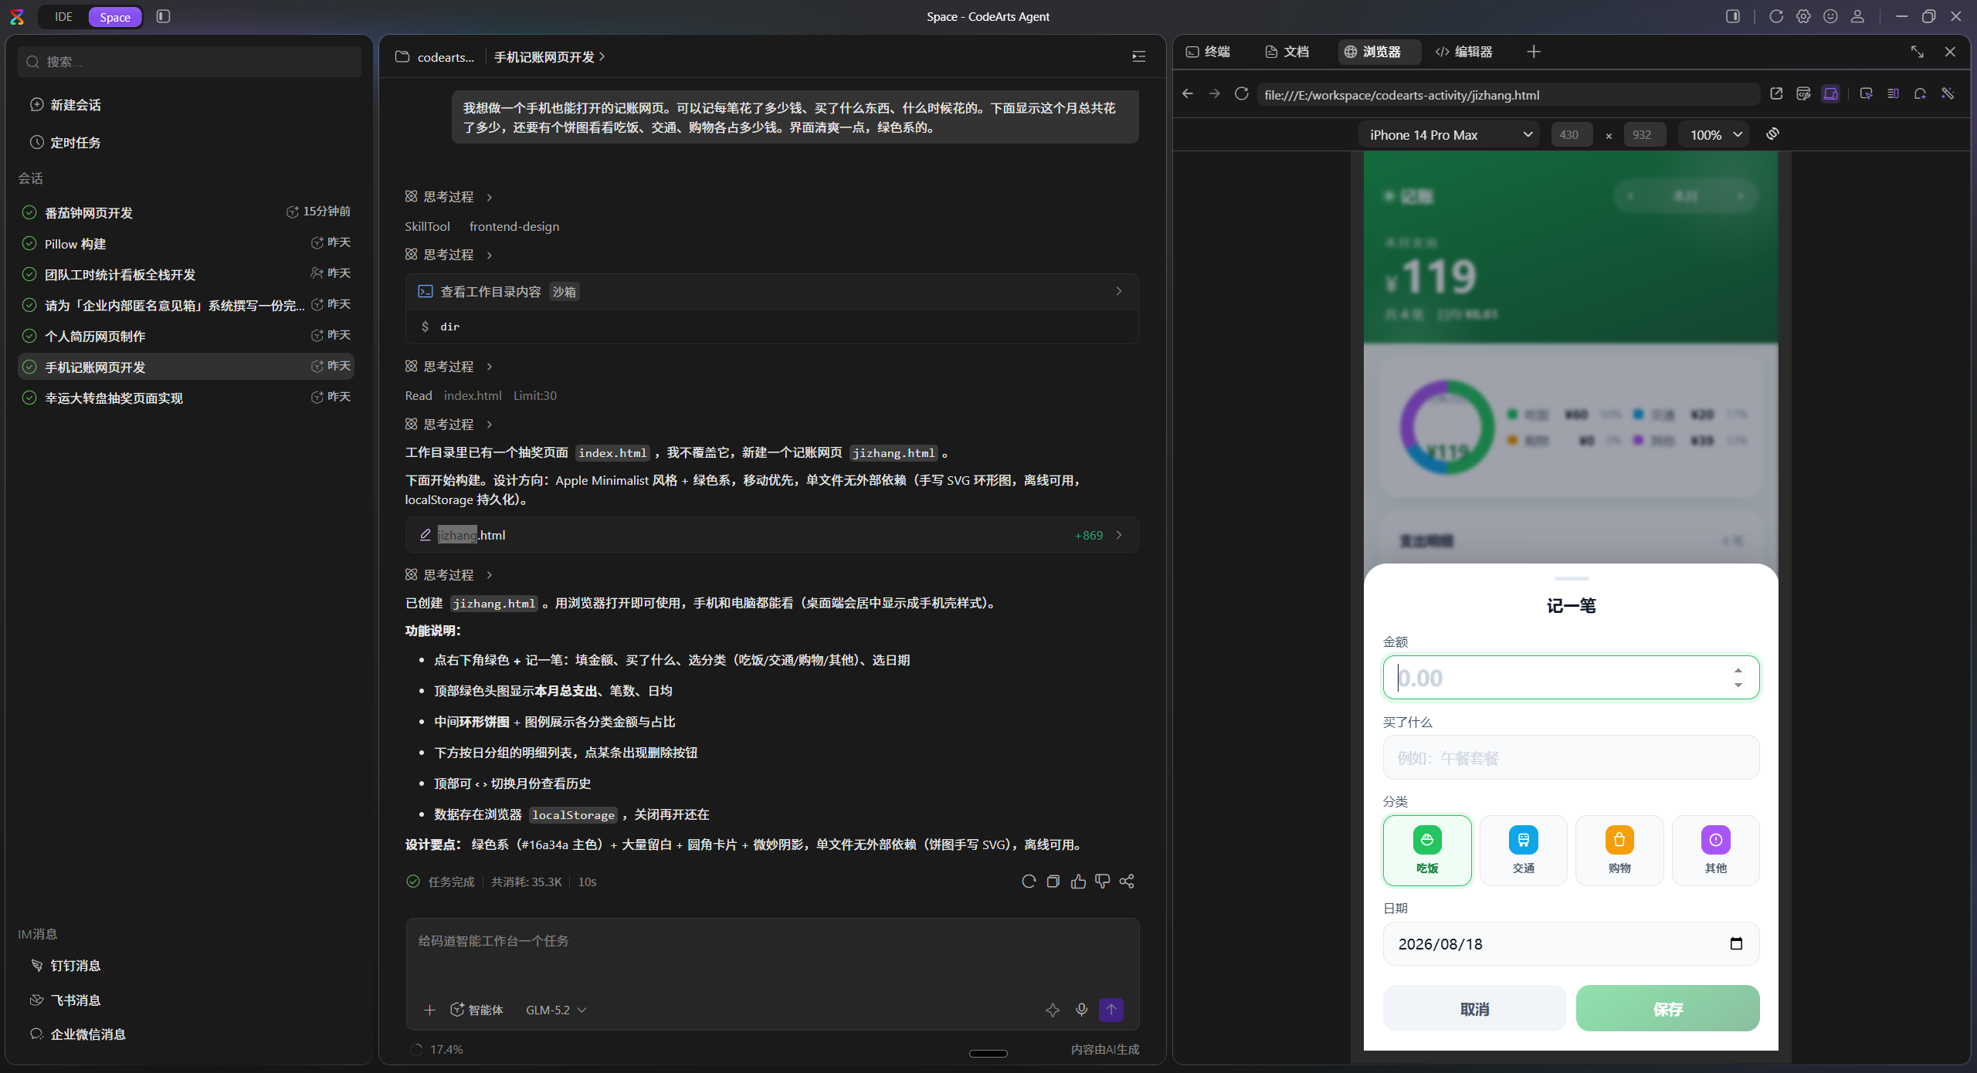This screenshot has width=1977, height=1073.
Task: Go forward in the embedded browser
Action: [1215, 93]
